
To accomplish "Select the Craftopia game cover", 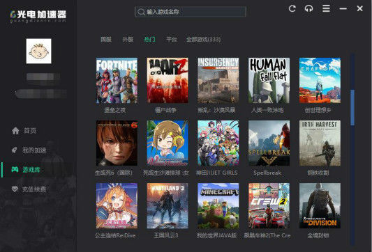I will pos(320,81).
